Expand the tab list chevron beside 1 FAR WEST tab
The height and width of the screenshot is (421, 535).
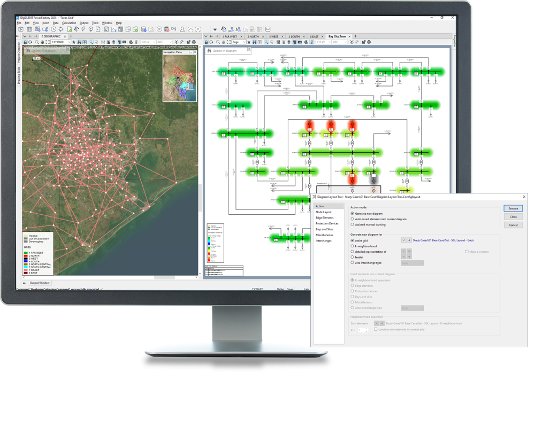[x=206, y=36]
